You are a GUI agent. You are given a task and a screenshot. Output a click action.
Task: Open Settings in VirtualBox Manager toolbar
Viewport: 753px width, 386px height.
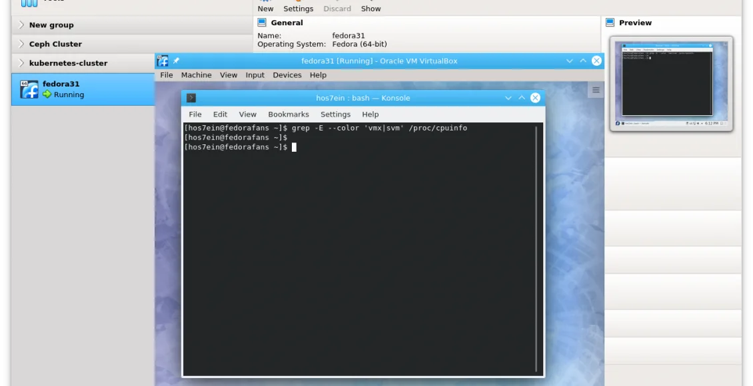coord(298,9)
